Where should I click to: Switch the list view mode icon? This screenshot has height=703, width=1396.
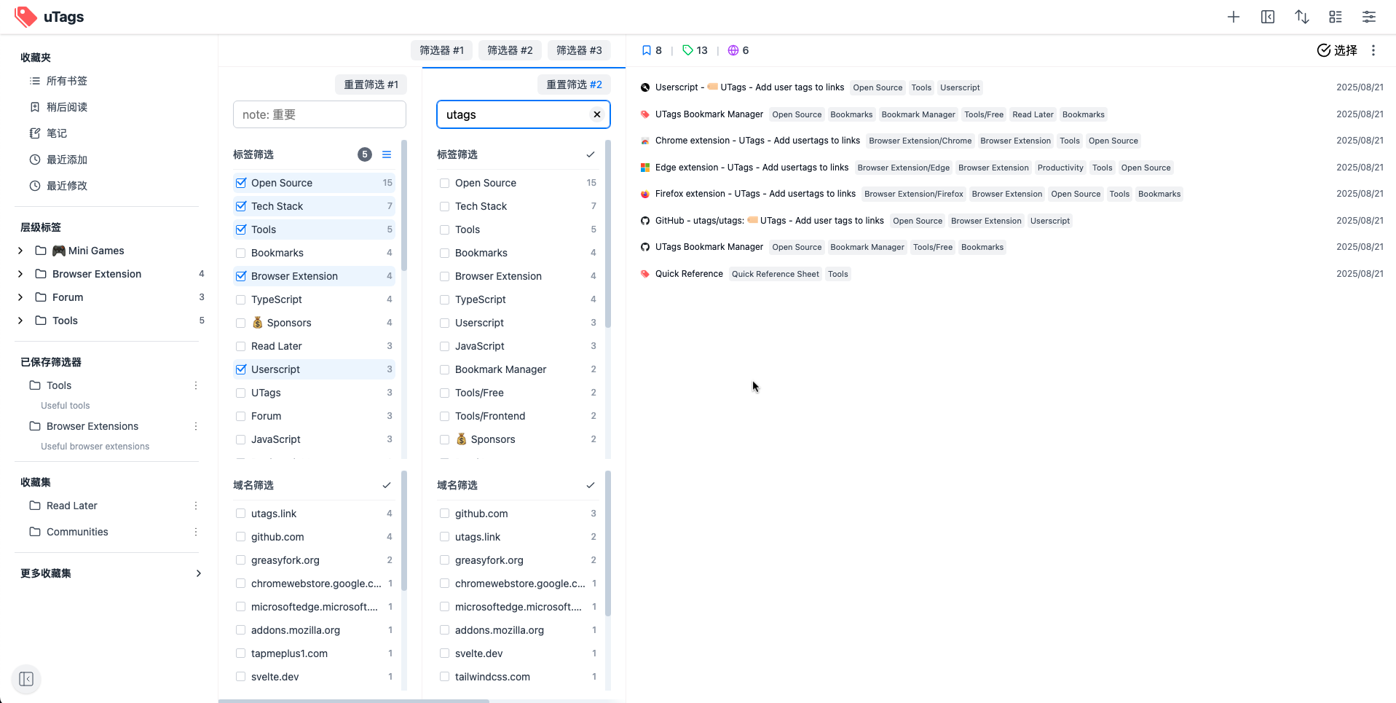pos(1336,17)
